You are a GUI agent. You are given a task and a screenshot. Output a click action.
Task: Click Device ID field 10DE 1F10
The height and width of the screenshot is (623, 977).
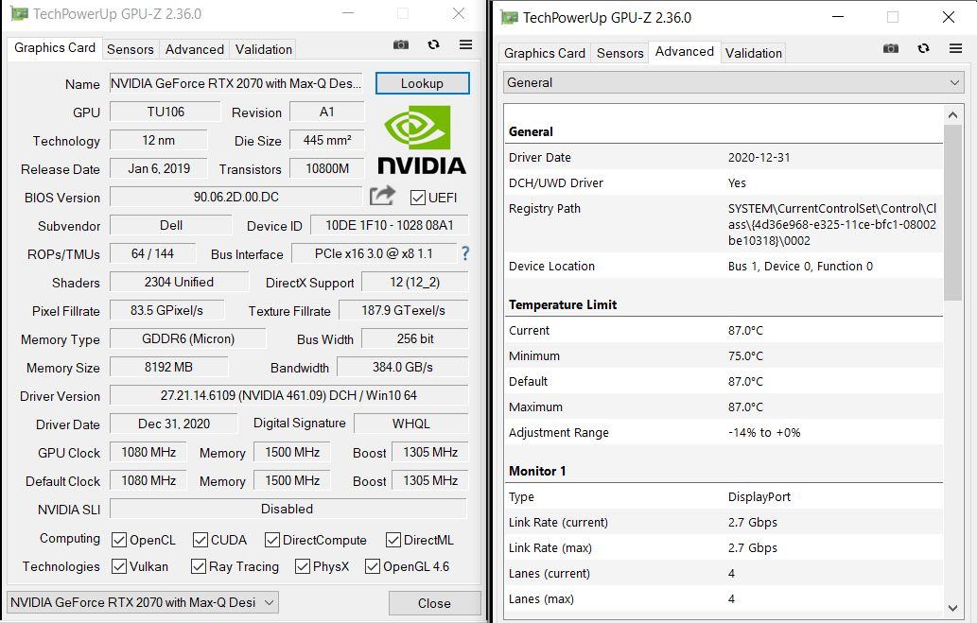(x=389, y=225)
